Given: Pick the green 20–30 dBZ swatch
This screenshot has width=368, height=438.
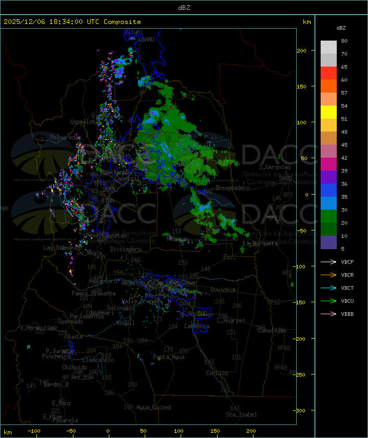Looking at the screenshot, I should (328, 216).
